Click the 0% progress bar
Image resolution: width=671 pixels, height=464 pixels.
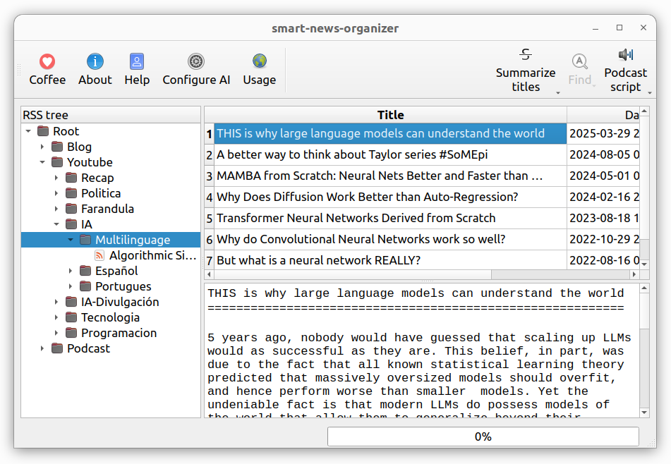tap(483, 436)
